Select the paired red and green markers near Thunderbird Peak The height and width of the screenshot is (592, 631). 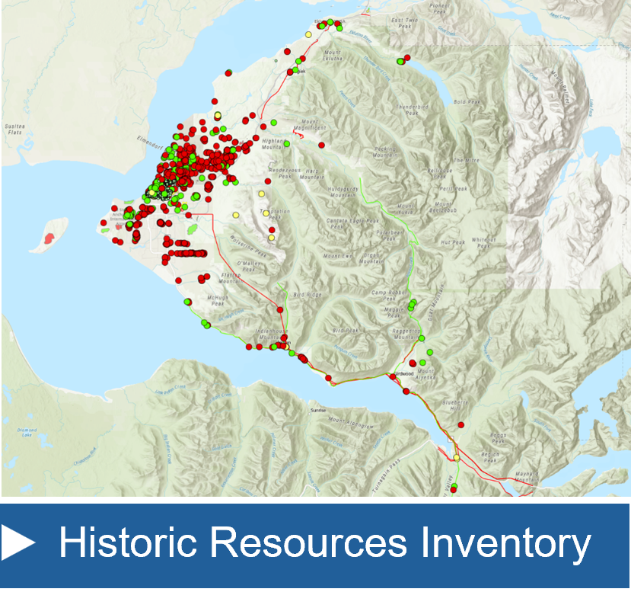403,61
